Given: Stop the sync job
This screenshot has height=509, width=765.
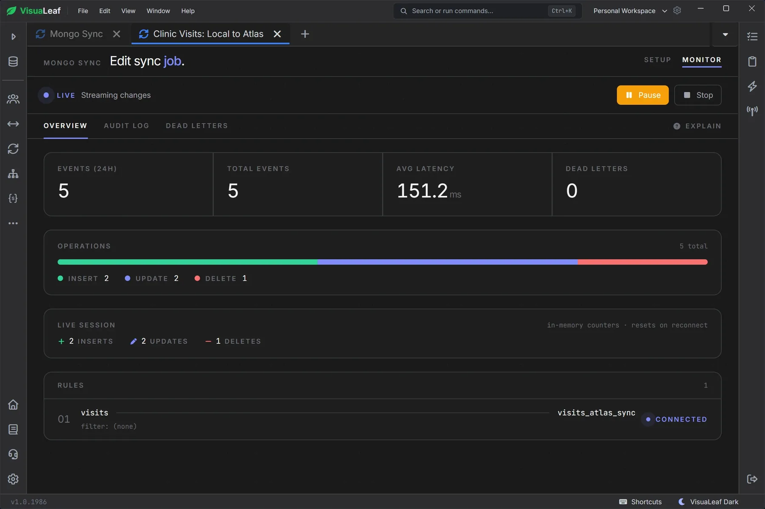Looking at the screenshot, I should pos(698,95).
